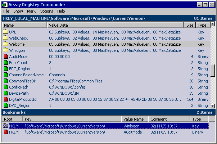
Task: Sort registry list by Name column
Action: [x=24, y=25]
